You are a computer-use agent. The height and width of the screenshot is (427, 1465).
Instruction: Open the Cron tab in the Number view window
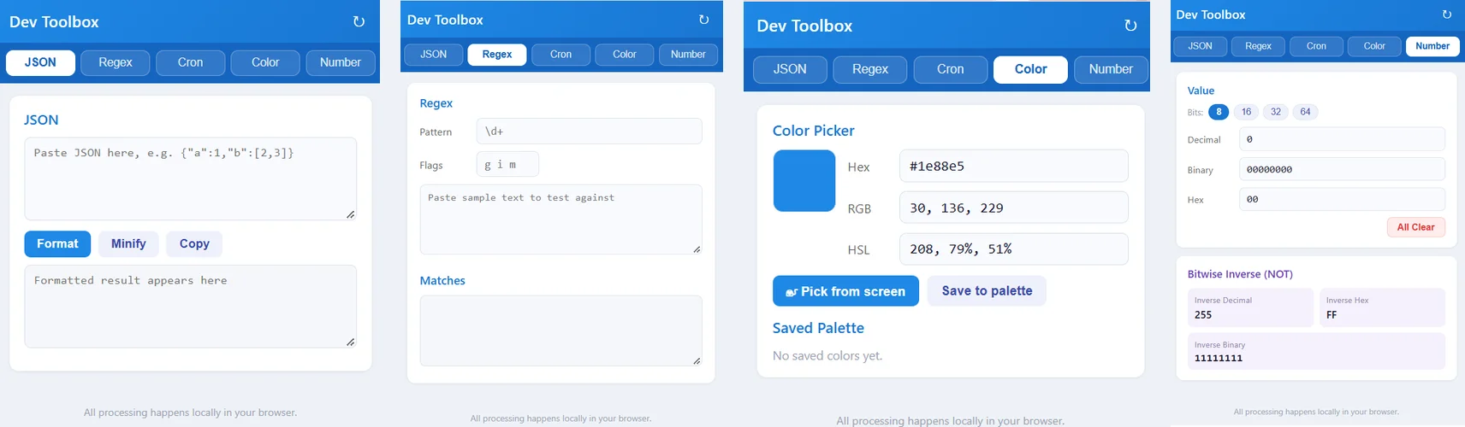coord(1316,46)
